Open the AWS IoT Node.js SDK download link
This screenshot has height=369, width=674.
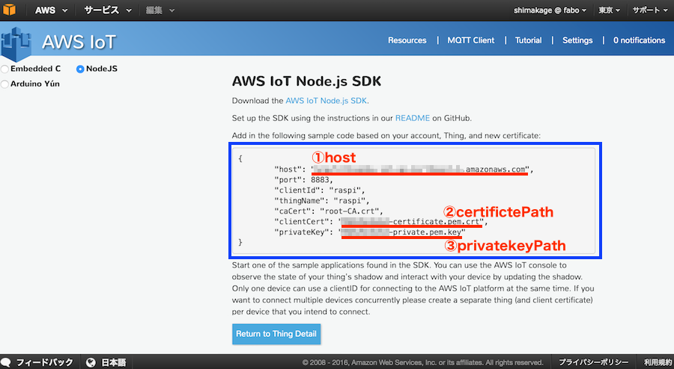[326, 101]
